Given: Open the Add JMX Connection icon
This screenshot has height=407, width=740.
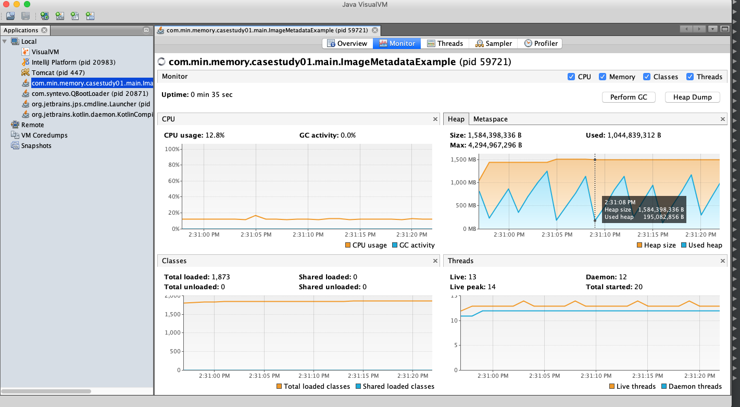Looking at the screenshot, I should [x=60, y=16].
